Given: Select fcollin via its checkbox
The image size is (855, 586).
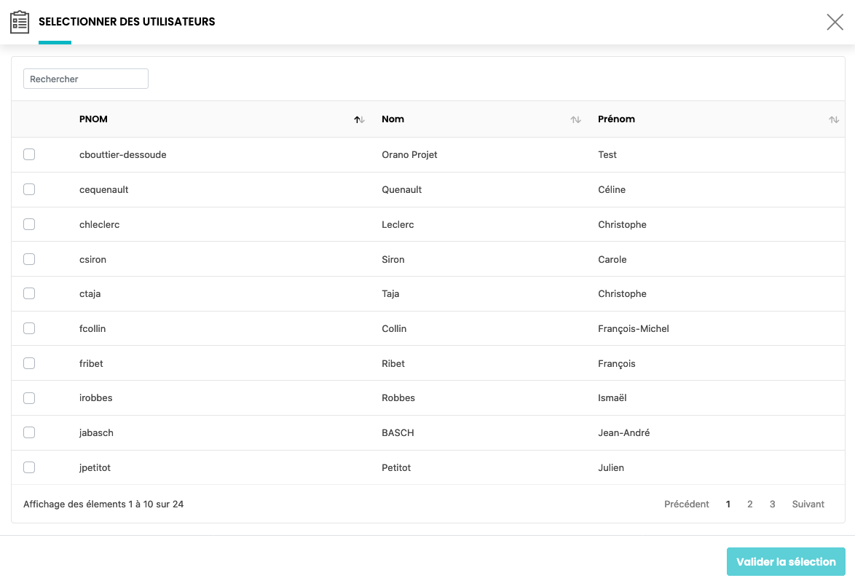Looking at the screenshot, I should pos(29,328).
